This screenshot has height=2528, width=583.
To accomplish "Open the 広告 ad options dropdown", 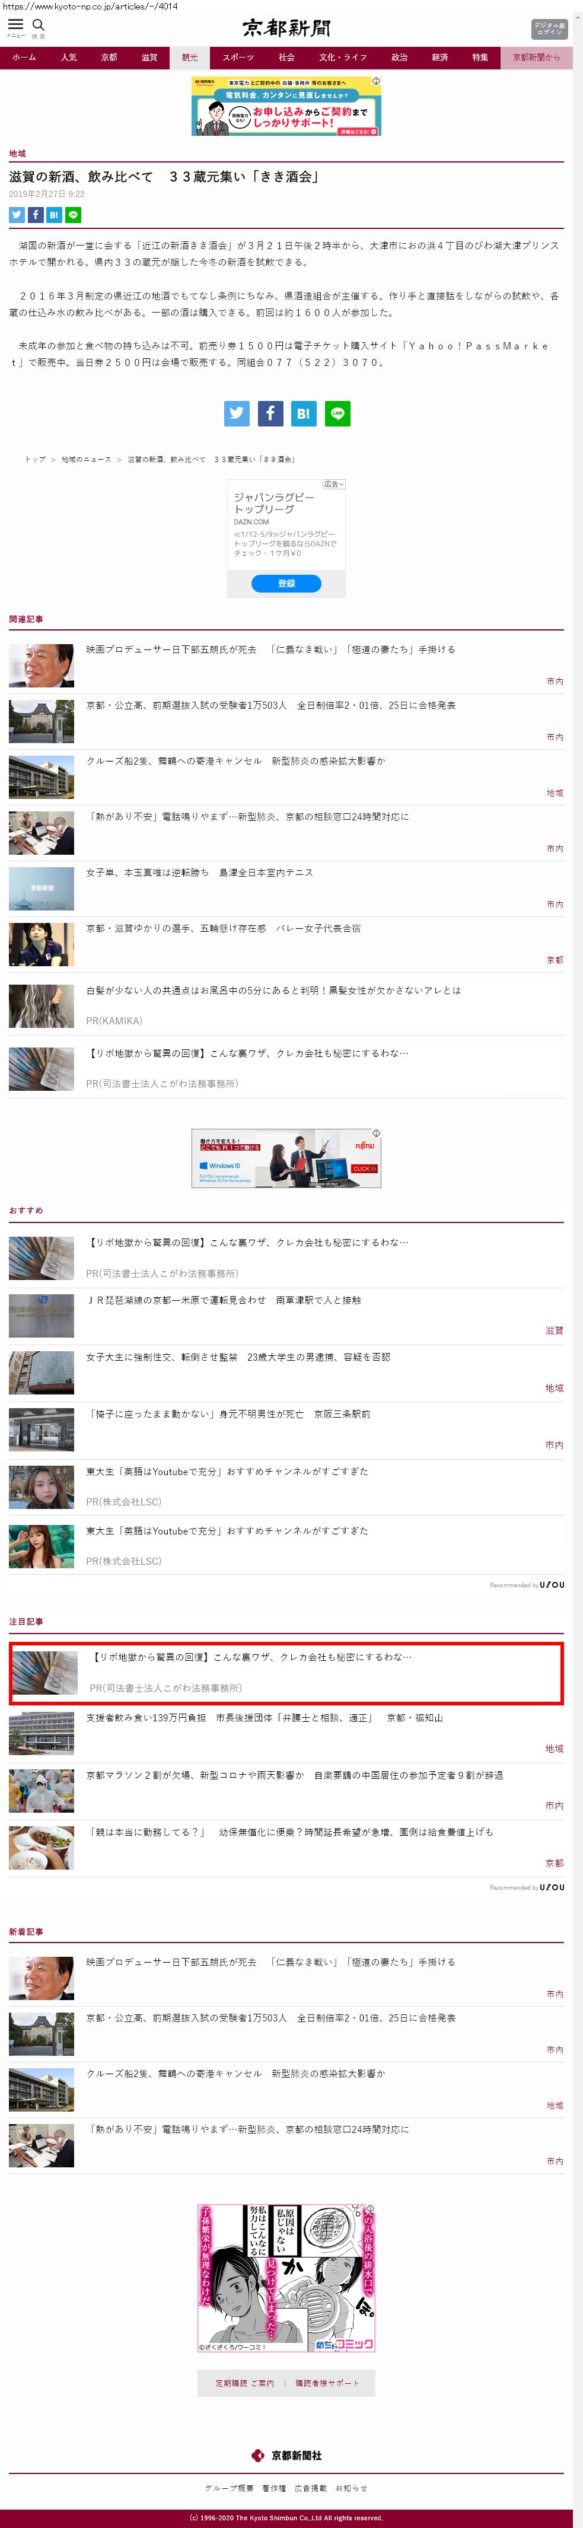I will 334,485.
